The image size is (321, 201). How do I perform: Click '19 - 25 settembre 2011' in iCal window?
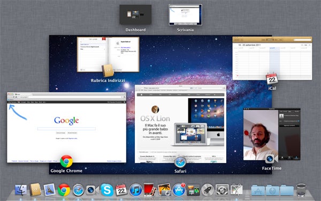pos(250,44)
